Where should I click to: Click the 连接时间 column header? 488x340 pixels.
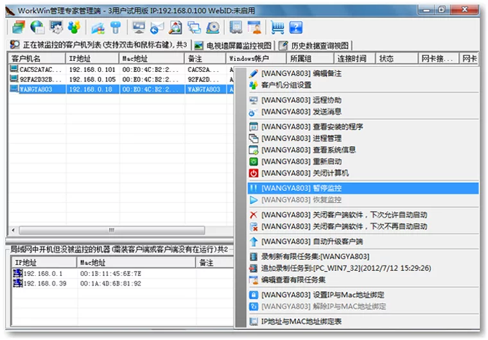pyautogui.click(x=354, y=58)
